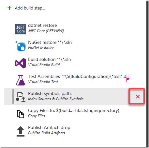The width and height of the screenshot is (149, 148).
Task: Click the Publish Build Artifacts upload arrow icon
Action: point(21,131)
